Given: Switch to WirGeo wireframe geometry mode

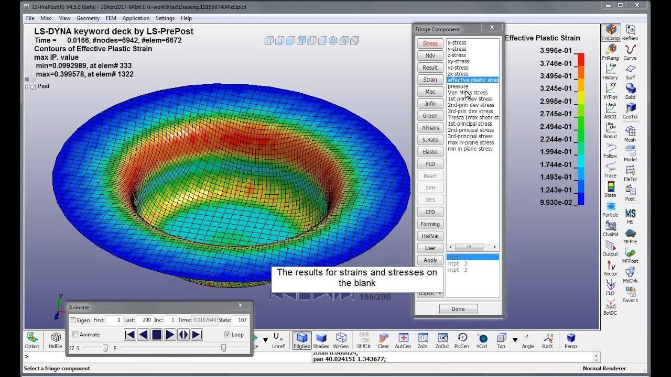Looking at the screenshot, I should click(x=341, y=340).
